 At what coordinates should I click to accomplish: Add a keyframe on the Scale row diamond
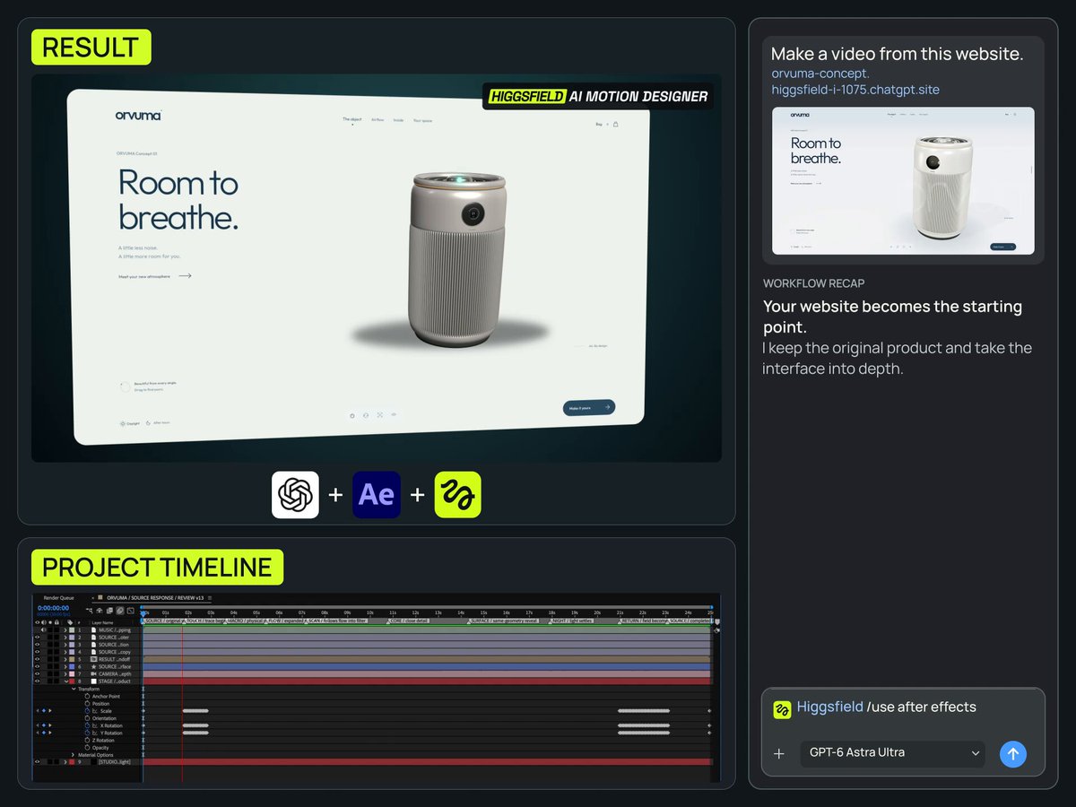(44, 711)
